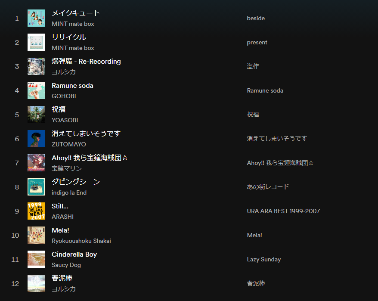
Task: Open the 祝福 track cover image
Action: click(36, 115)
